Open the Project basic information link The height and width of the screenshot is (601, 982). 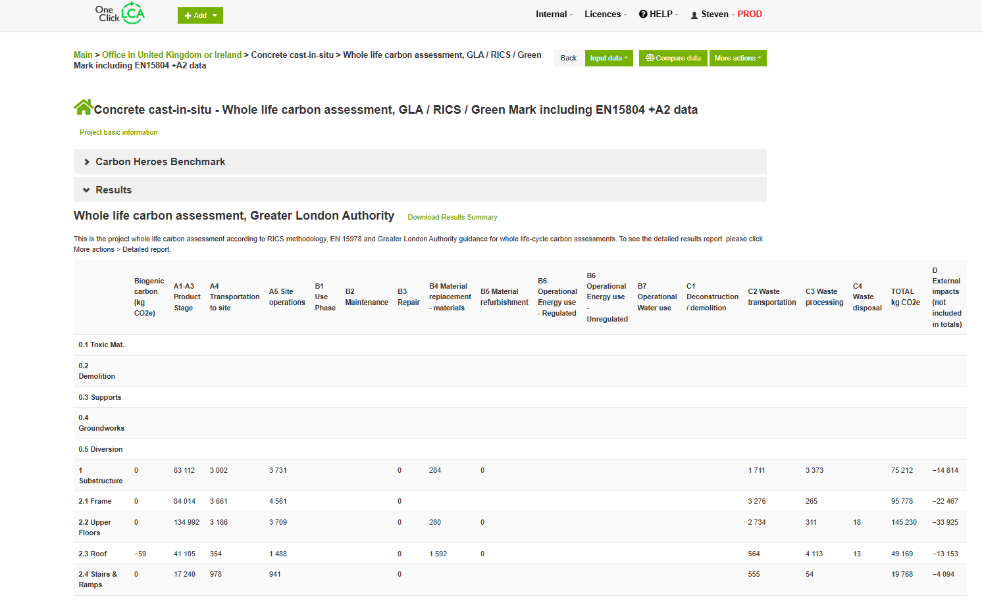pos(118,133)
